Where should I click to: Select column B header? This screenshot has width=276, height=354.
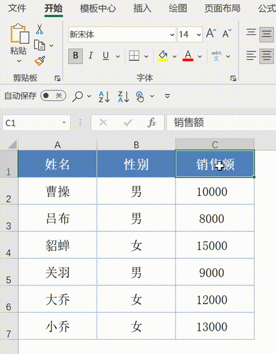click(136, 144)
